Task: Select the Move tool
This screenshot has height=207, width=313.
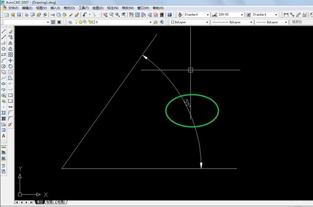Action: coord(10,60)
